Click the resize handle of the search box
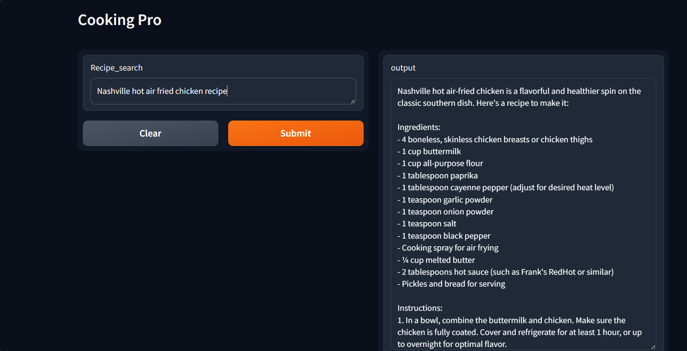This screenshot has height=351, width=687. [x=353, y=100]
